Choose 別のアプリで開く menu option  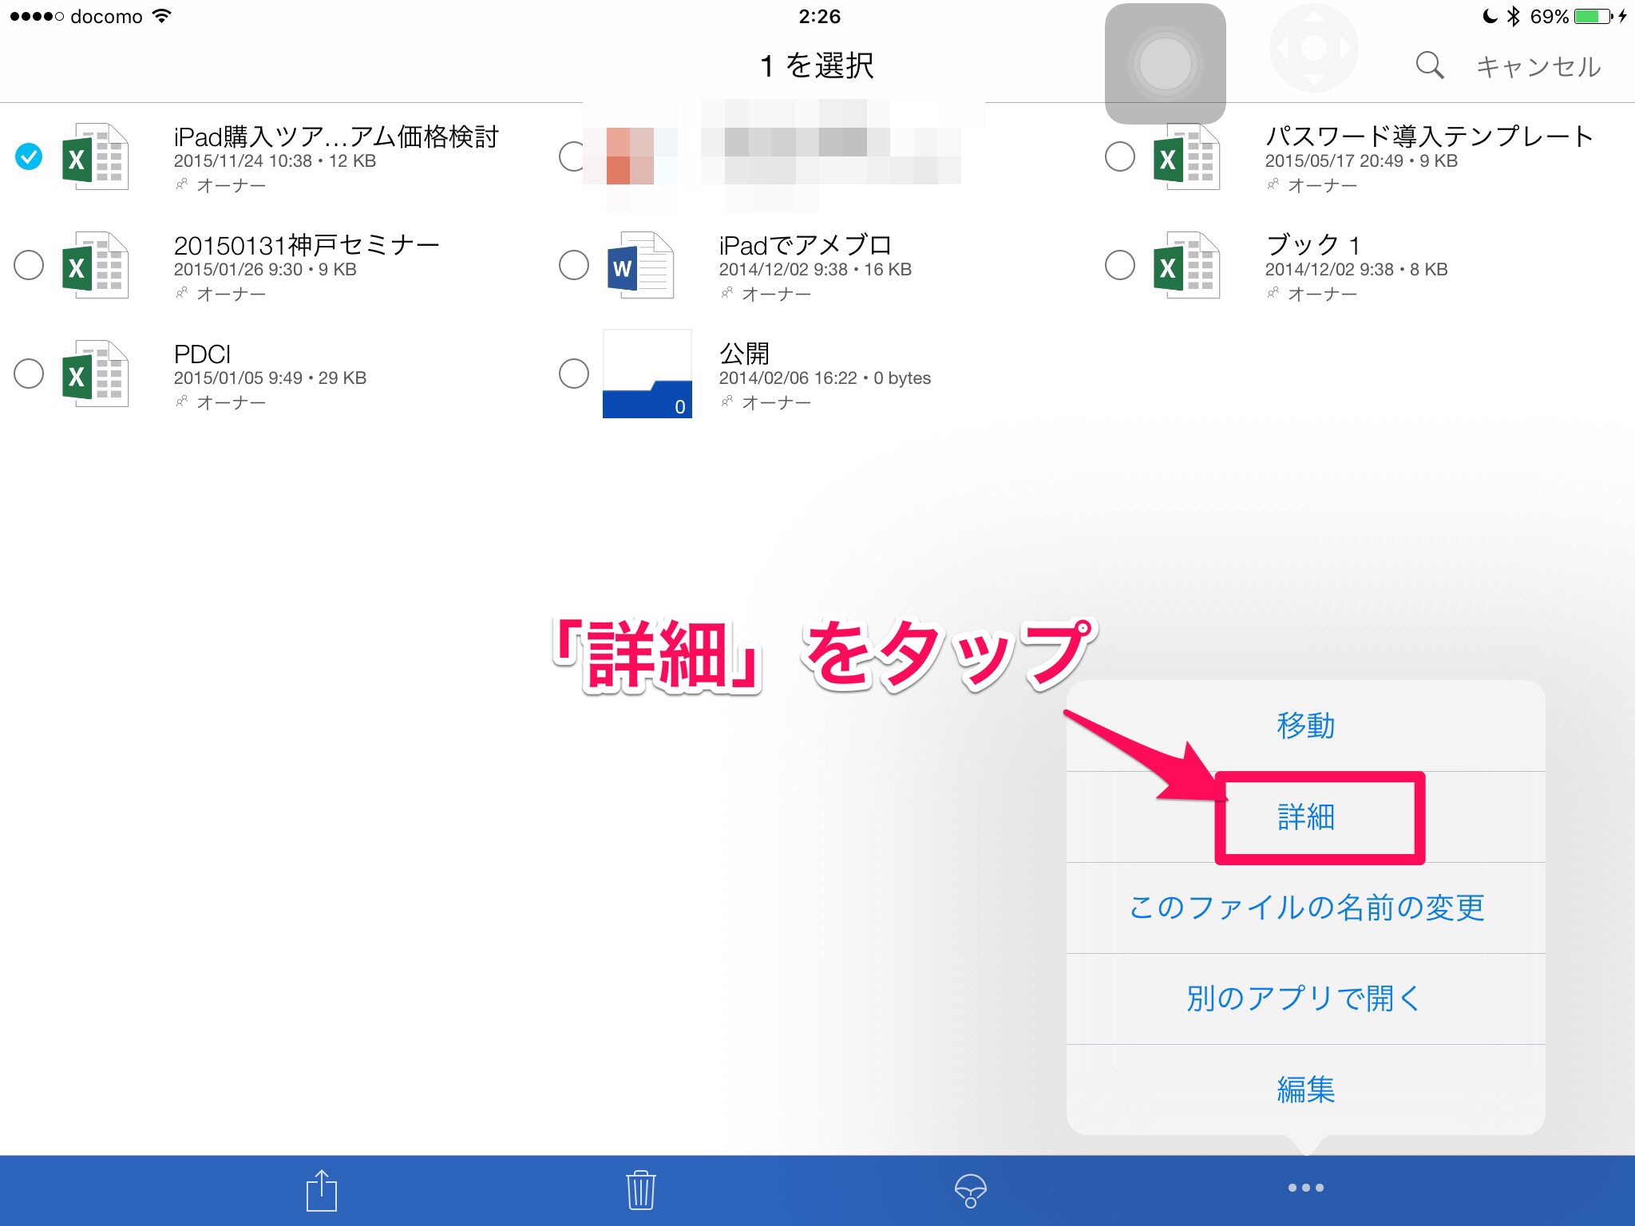click(1305, 999)
